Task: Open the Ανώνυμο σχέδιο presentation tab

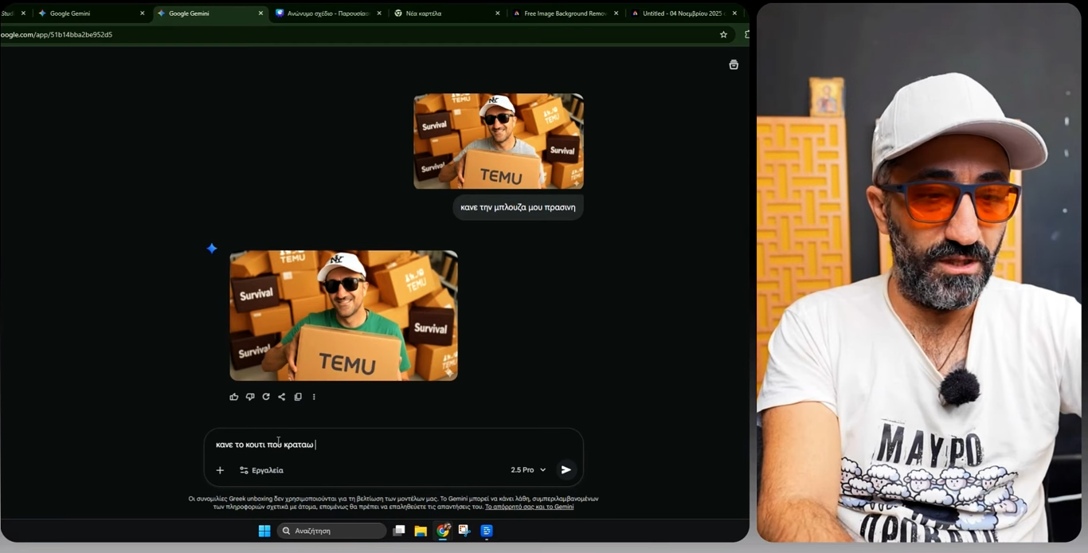Action: [327, 14]
